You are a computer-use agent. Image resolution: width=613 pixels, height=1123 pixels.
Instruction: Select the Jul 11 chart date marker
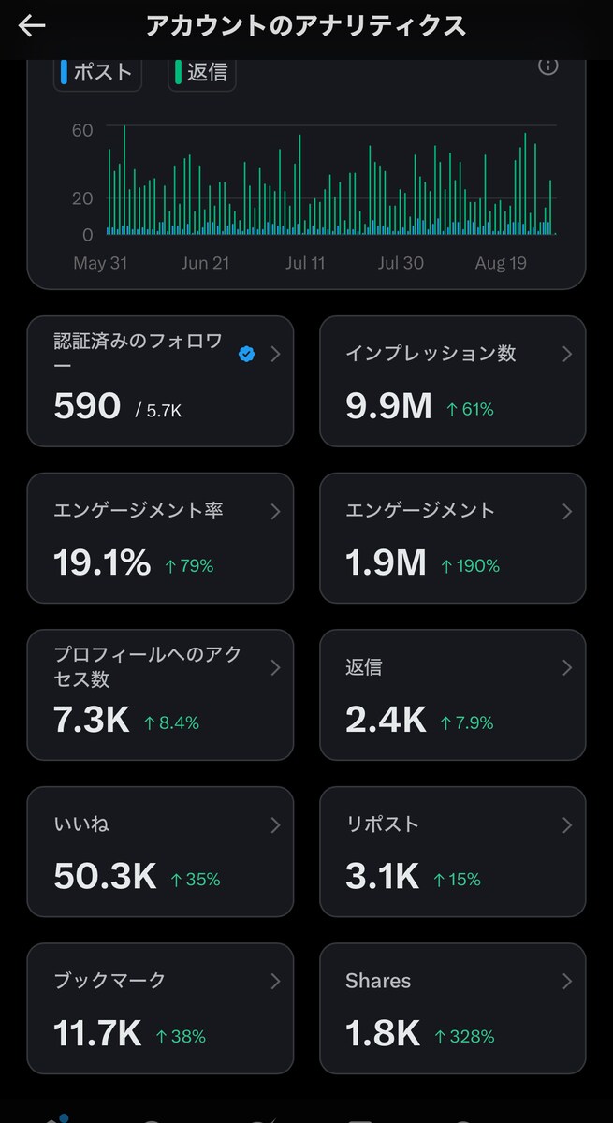coord(305,263)
